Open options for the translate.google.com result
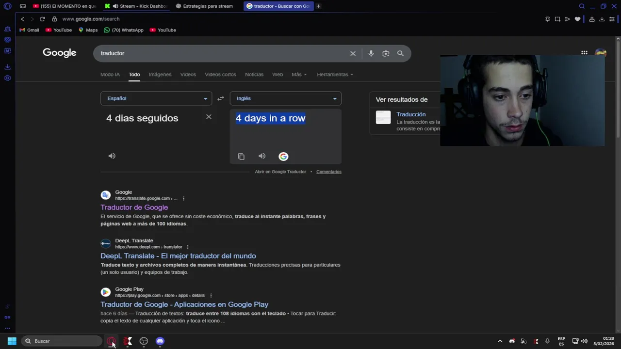This screenshot has width=621, height=349. click(x=183, y=198)
